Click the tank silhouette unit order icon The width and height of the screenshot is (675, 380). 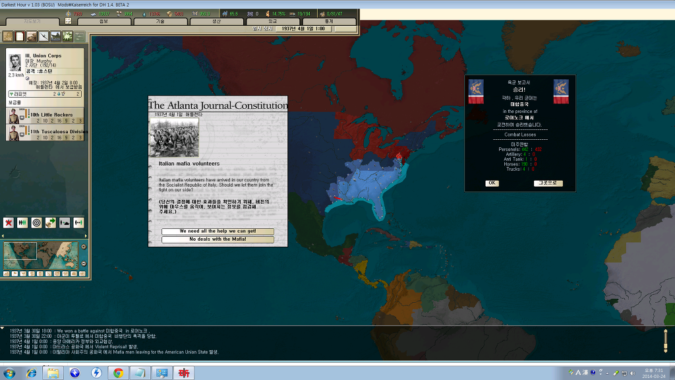[65, 223]
